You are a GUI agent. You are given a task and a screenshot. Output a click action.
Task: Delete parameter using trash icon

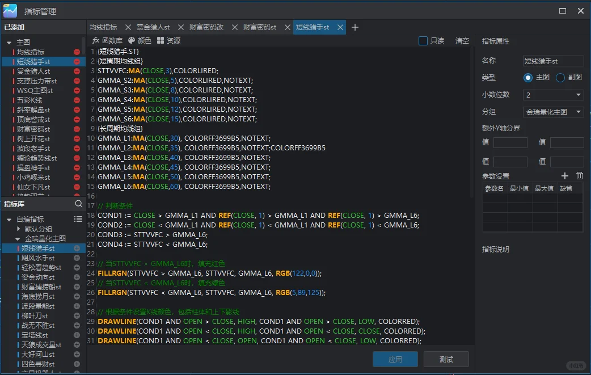pyautogui.click(x=579, y=176)
